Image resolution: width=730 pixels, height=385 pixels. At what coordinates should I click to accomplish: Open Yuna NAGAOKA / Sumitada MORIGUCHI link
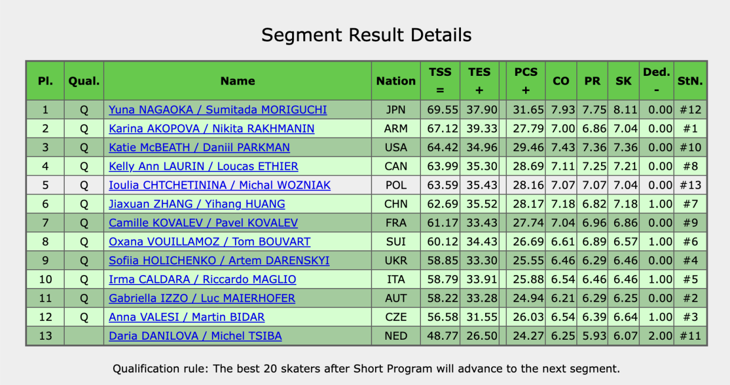pyautogui.click(x=218, y=110)
